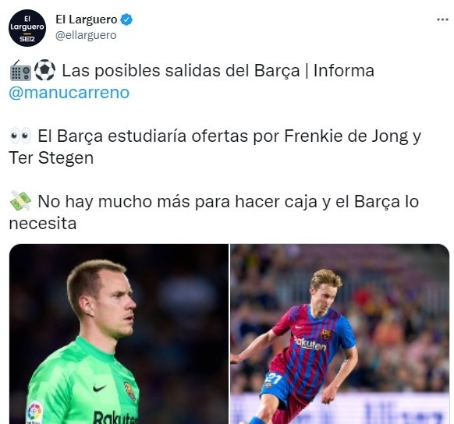This screenshot has height=424, width=454.
Task: Click the blue verified badge
Action: [126, 19]
